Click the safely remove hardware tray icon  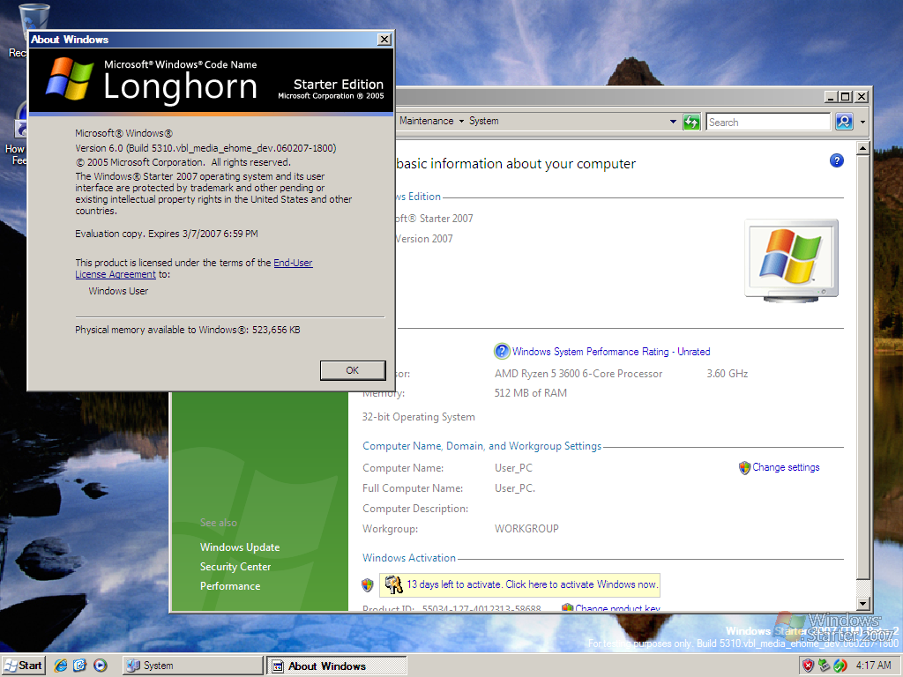(x=825, y=666)
